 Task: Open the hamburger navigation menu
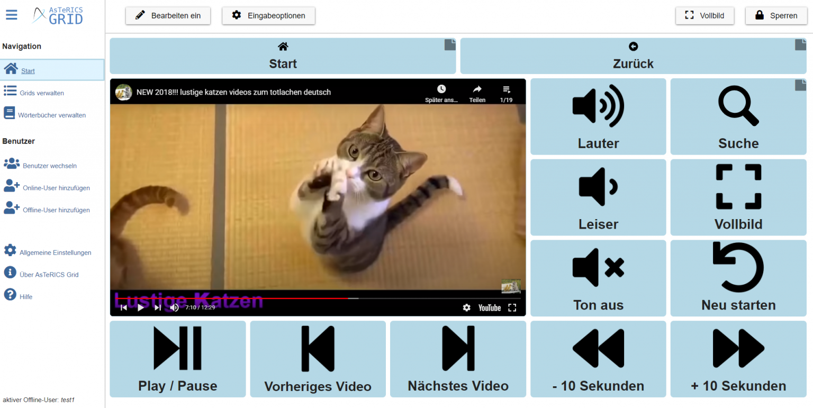(11, 15)
